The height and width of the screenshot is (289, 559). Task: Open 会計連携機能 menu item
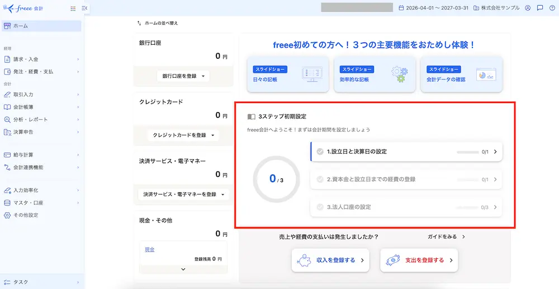coord(42,167)
